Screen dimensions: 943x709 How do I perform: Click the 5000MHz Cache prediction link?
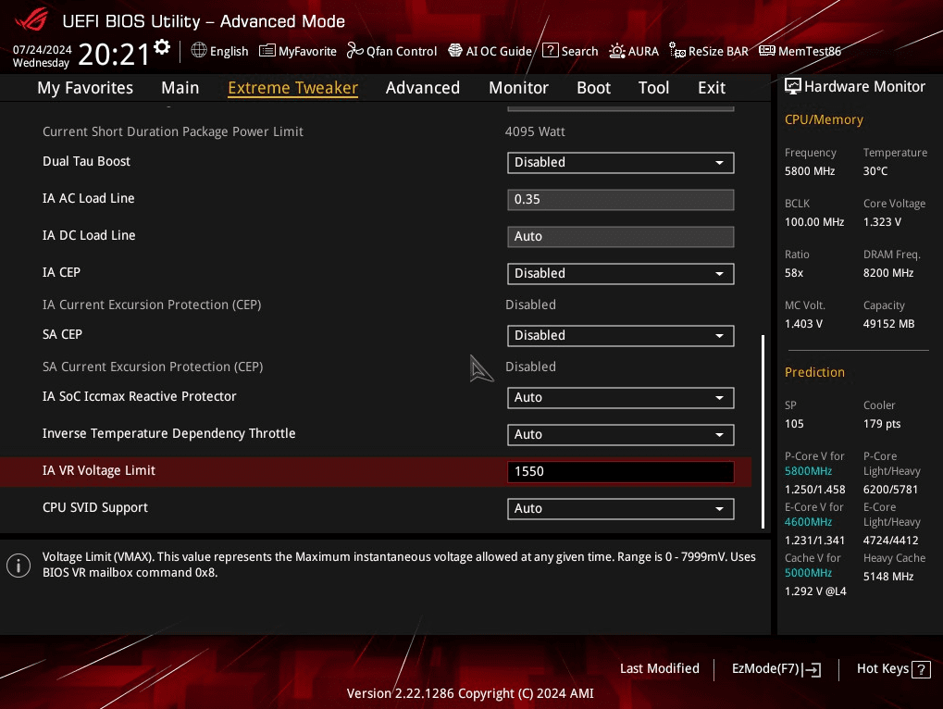pos(808,573)
